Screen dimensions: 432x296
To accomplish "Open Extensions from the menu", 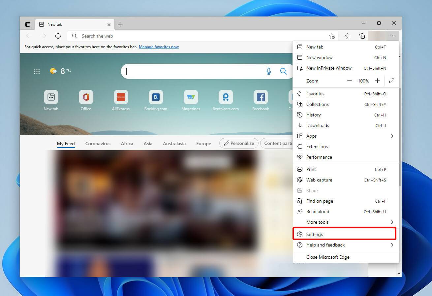I will (346, 147).
